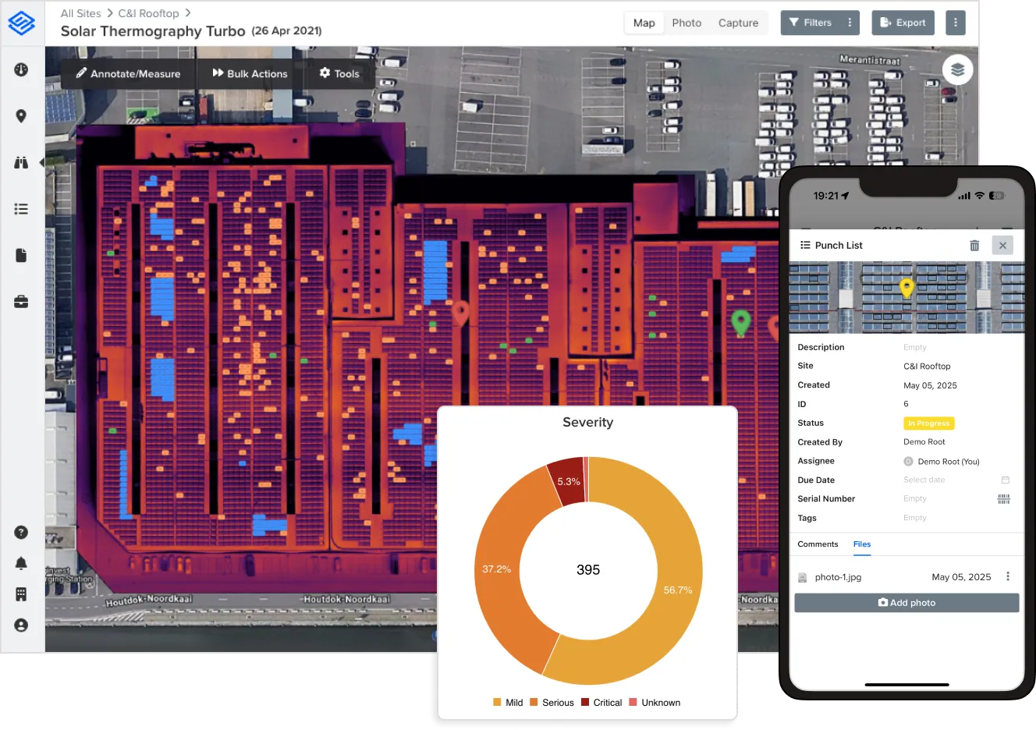Open the user account icon

coord(21,625)
